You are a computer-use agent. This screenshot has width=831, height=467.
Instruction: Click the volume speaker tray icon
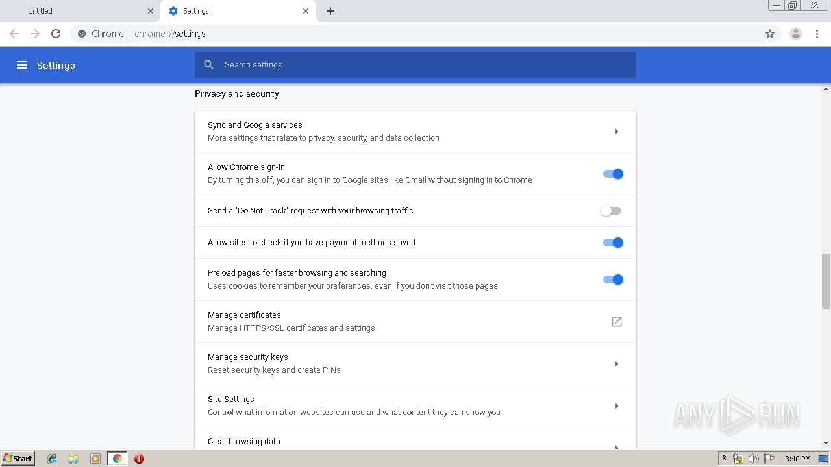coord(754,459)
